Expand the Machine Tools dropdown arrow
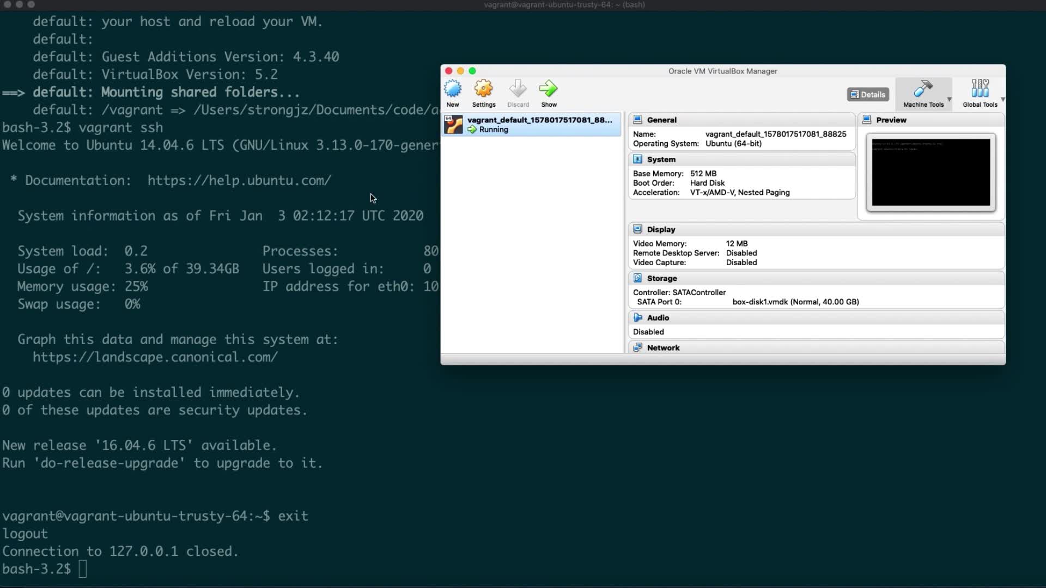1046x588 pixels. click(x=949, y=100)
